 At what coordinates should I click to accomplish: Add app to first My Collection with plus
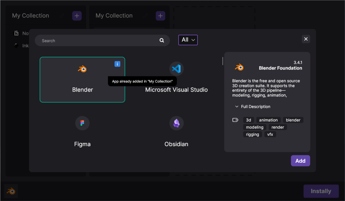click(x=77, y=16)
